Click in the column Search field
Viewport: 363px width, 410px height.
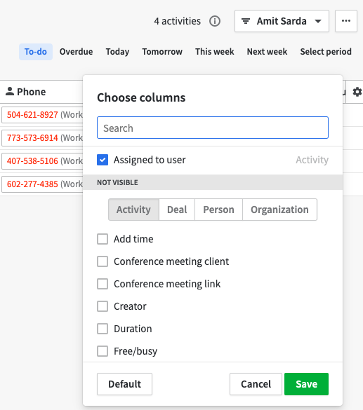click(213, 128)
